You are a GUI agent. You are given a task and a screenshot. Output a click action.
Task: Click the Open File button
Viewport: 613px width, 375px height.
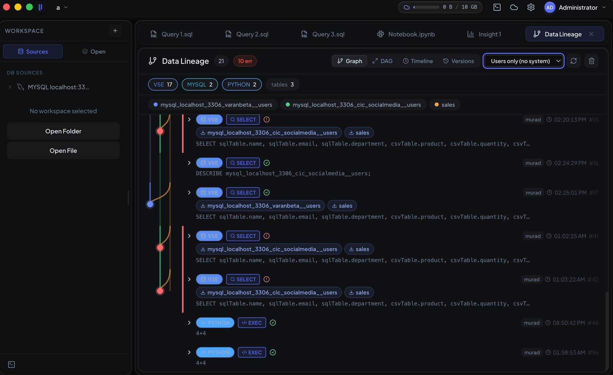[63, 150]
